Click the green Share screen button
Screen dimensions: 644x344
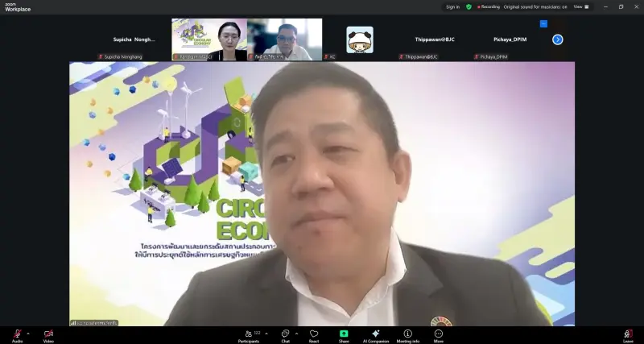coord(344,335)
